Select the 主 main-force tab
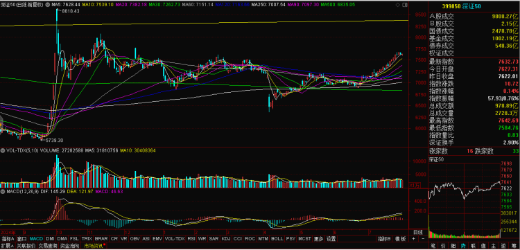Screen dimensions: 520x250 tap(494, 246)
